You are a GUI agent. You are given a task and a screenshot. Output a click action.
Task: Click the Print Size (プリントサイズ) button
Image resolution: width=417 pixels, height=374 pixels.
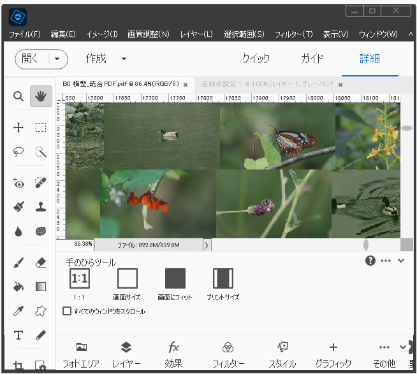point(223,278)
